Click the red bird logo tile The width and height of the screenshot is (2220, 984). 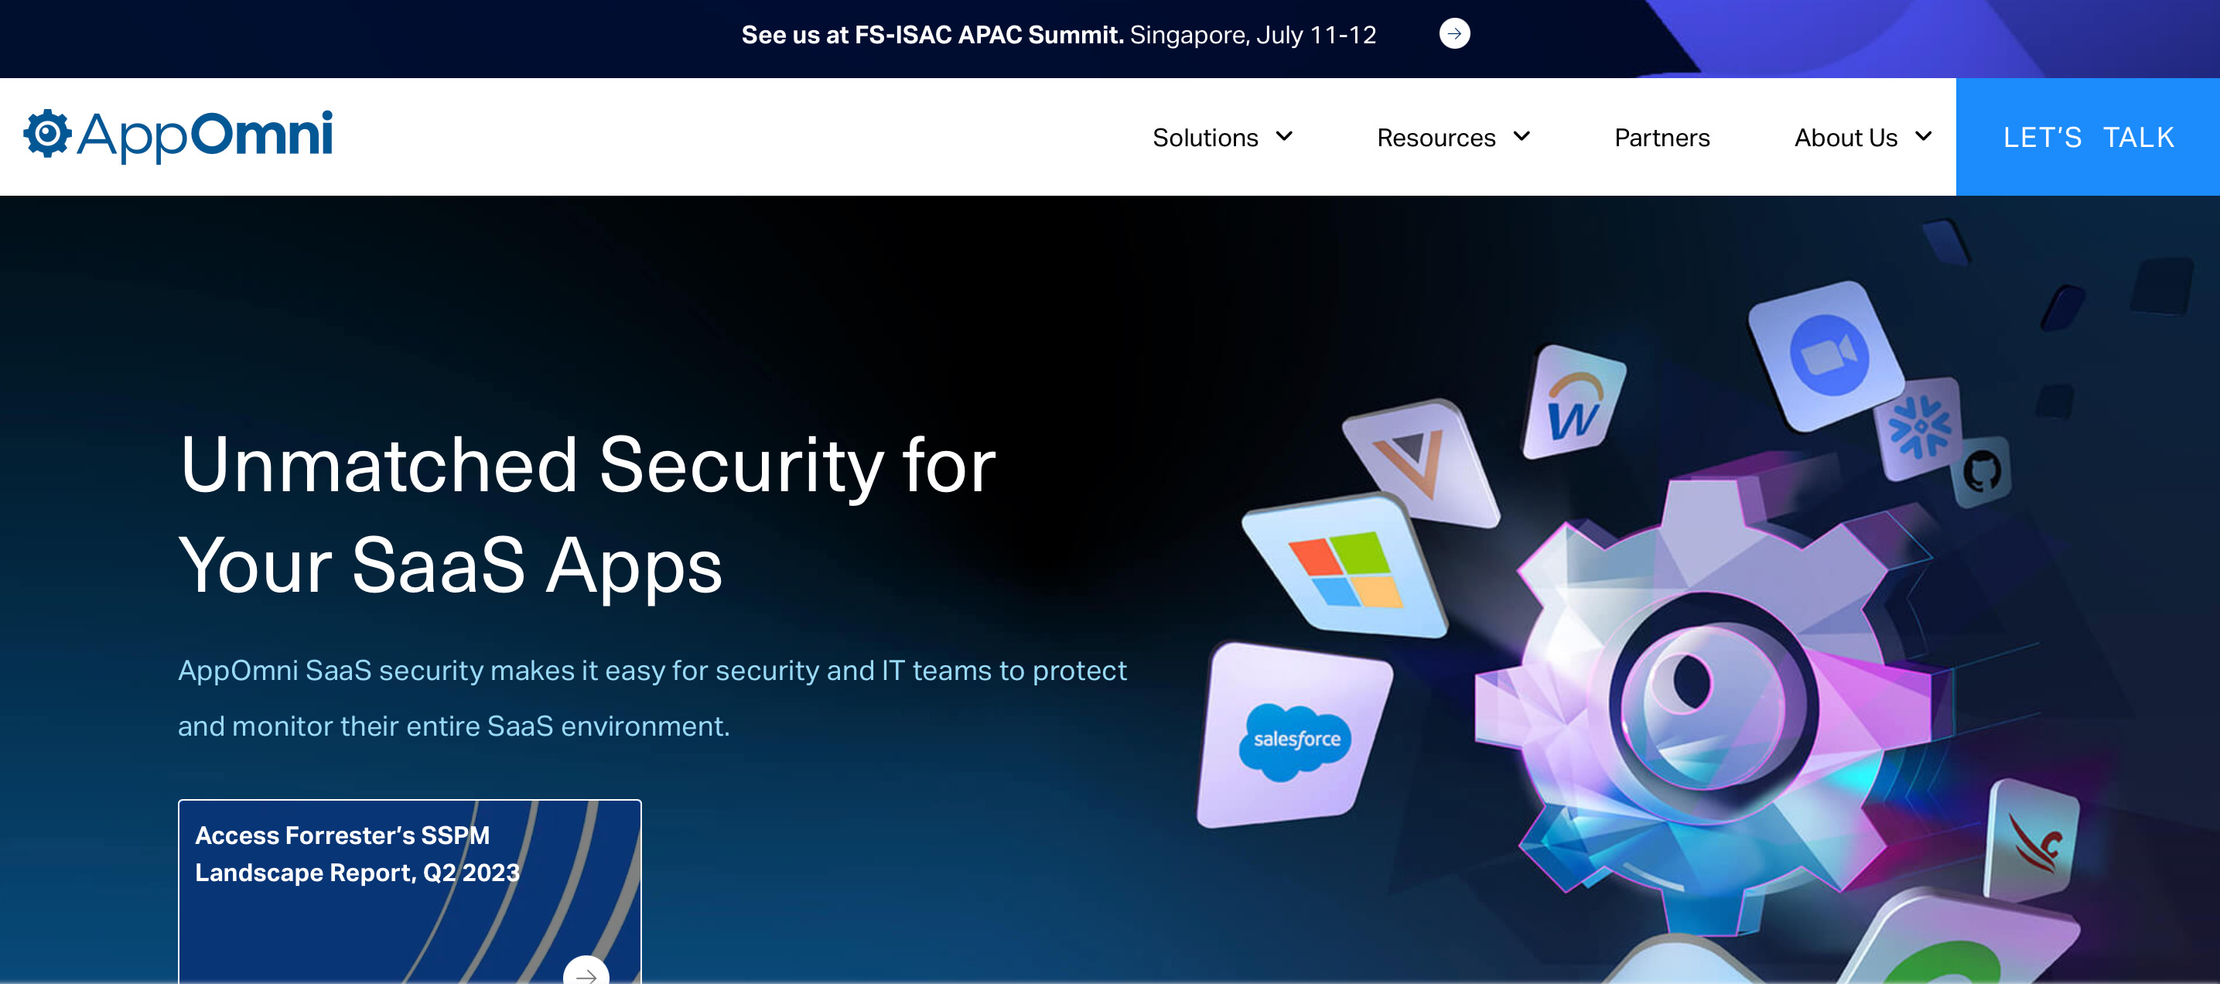pyautogui.click(x=2033, y=842)
